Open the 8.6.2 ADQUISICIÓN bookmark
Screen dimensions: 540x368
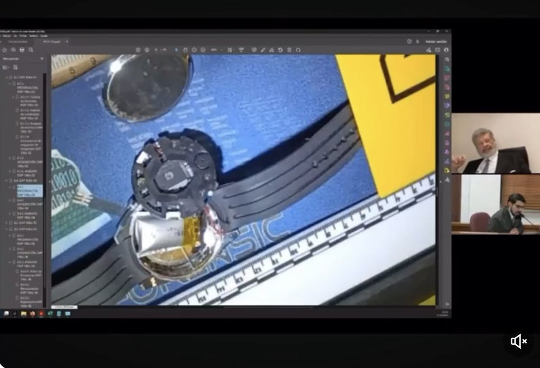pyautogui.click(x=29, y=253)
